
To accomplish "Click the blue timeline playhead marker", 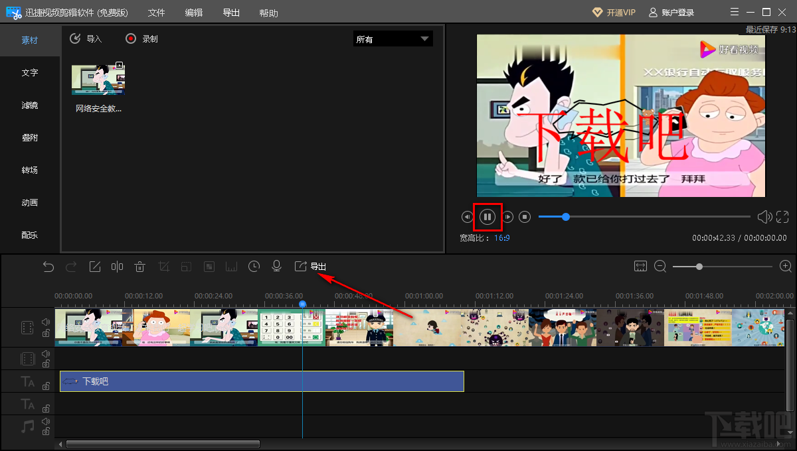I will pyautogui.click(x=302, y=304).
